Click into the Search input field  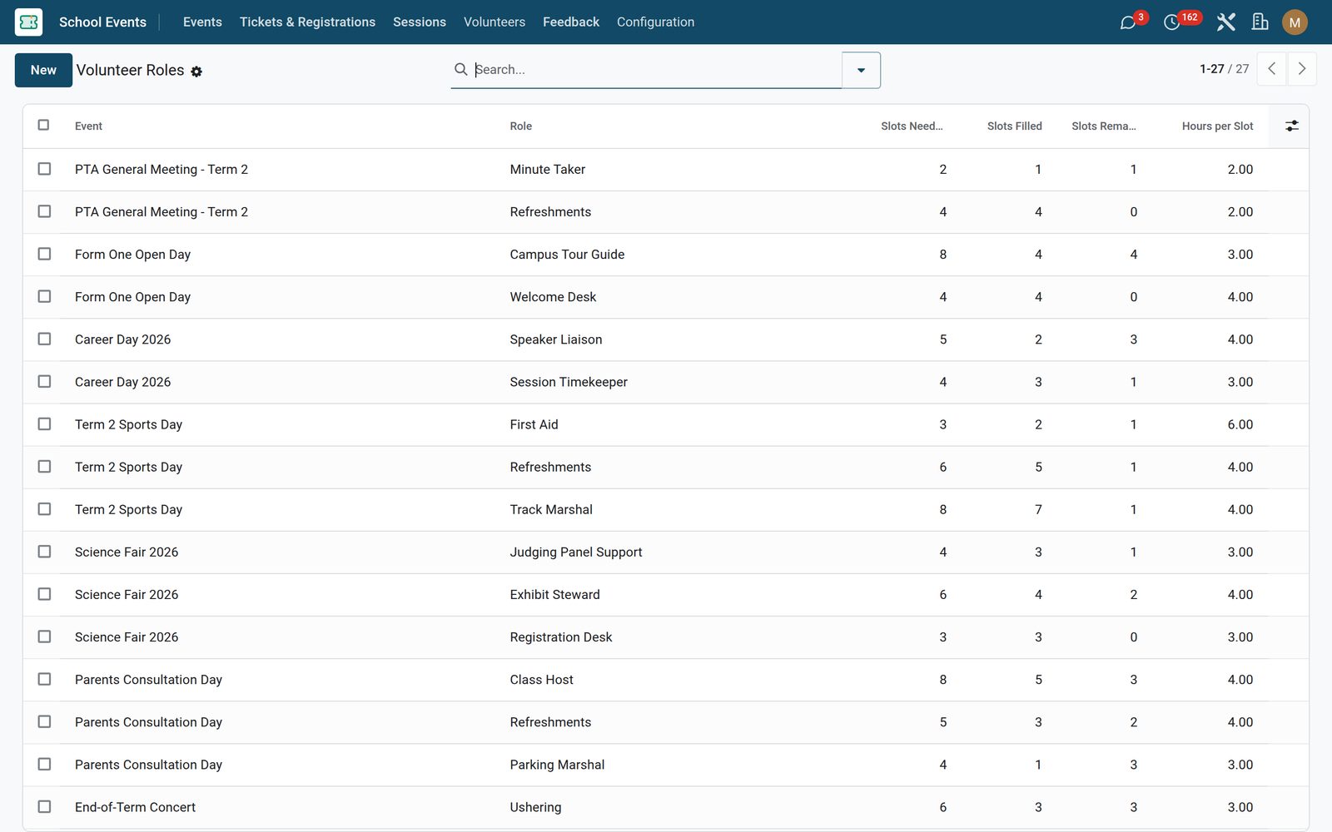(655, 70)
